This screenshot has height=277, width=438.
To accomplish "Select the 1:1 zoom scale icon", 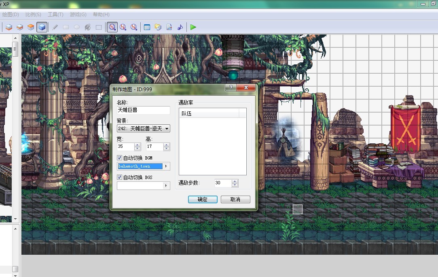I will point(112,27).
